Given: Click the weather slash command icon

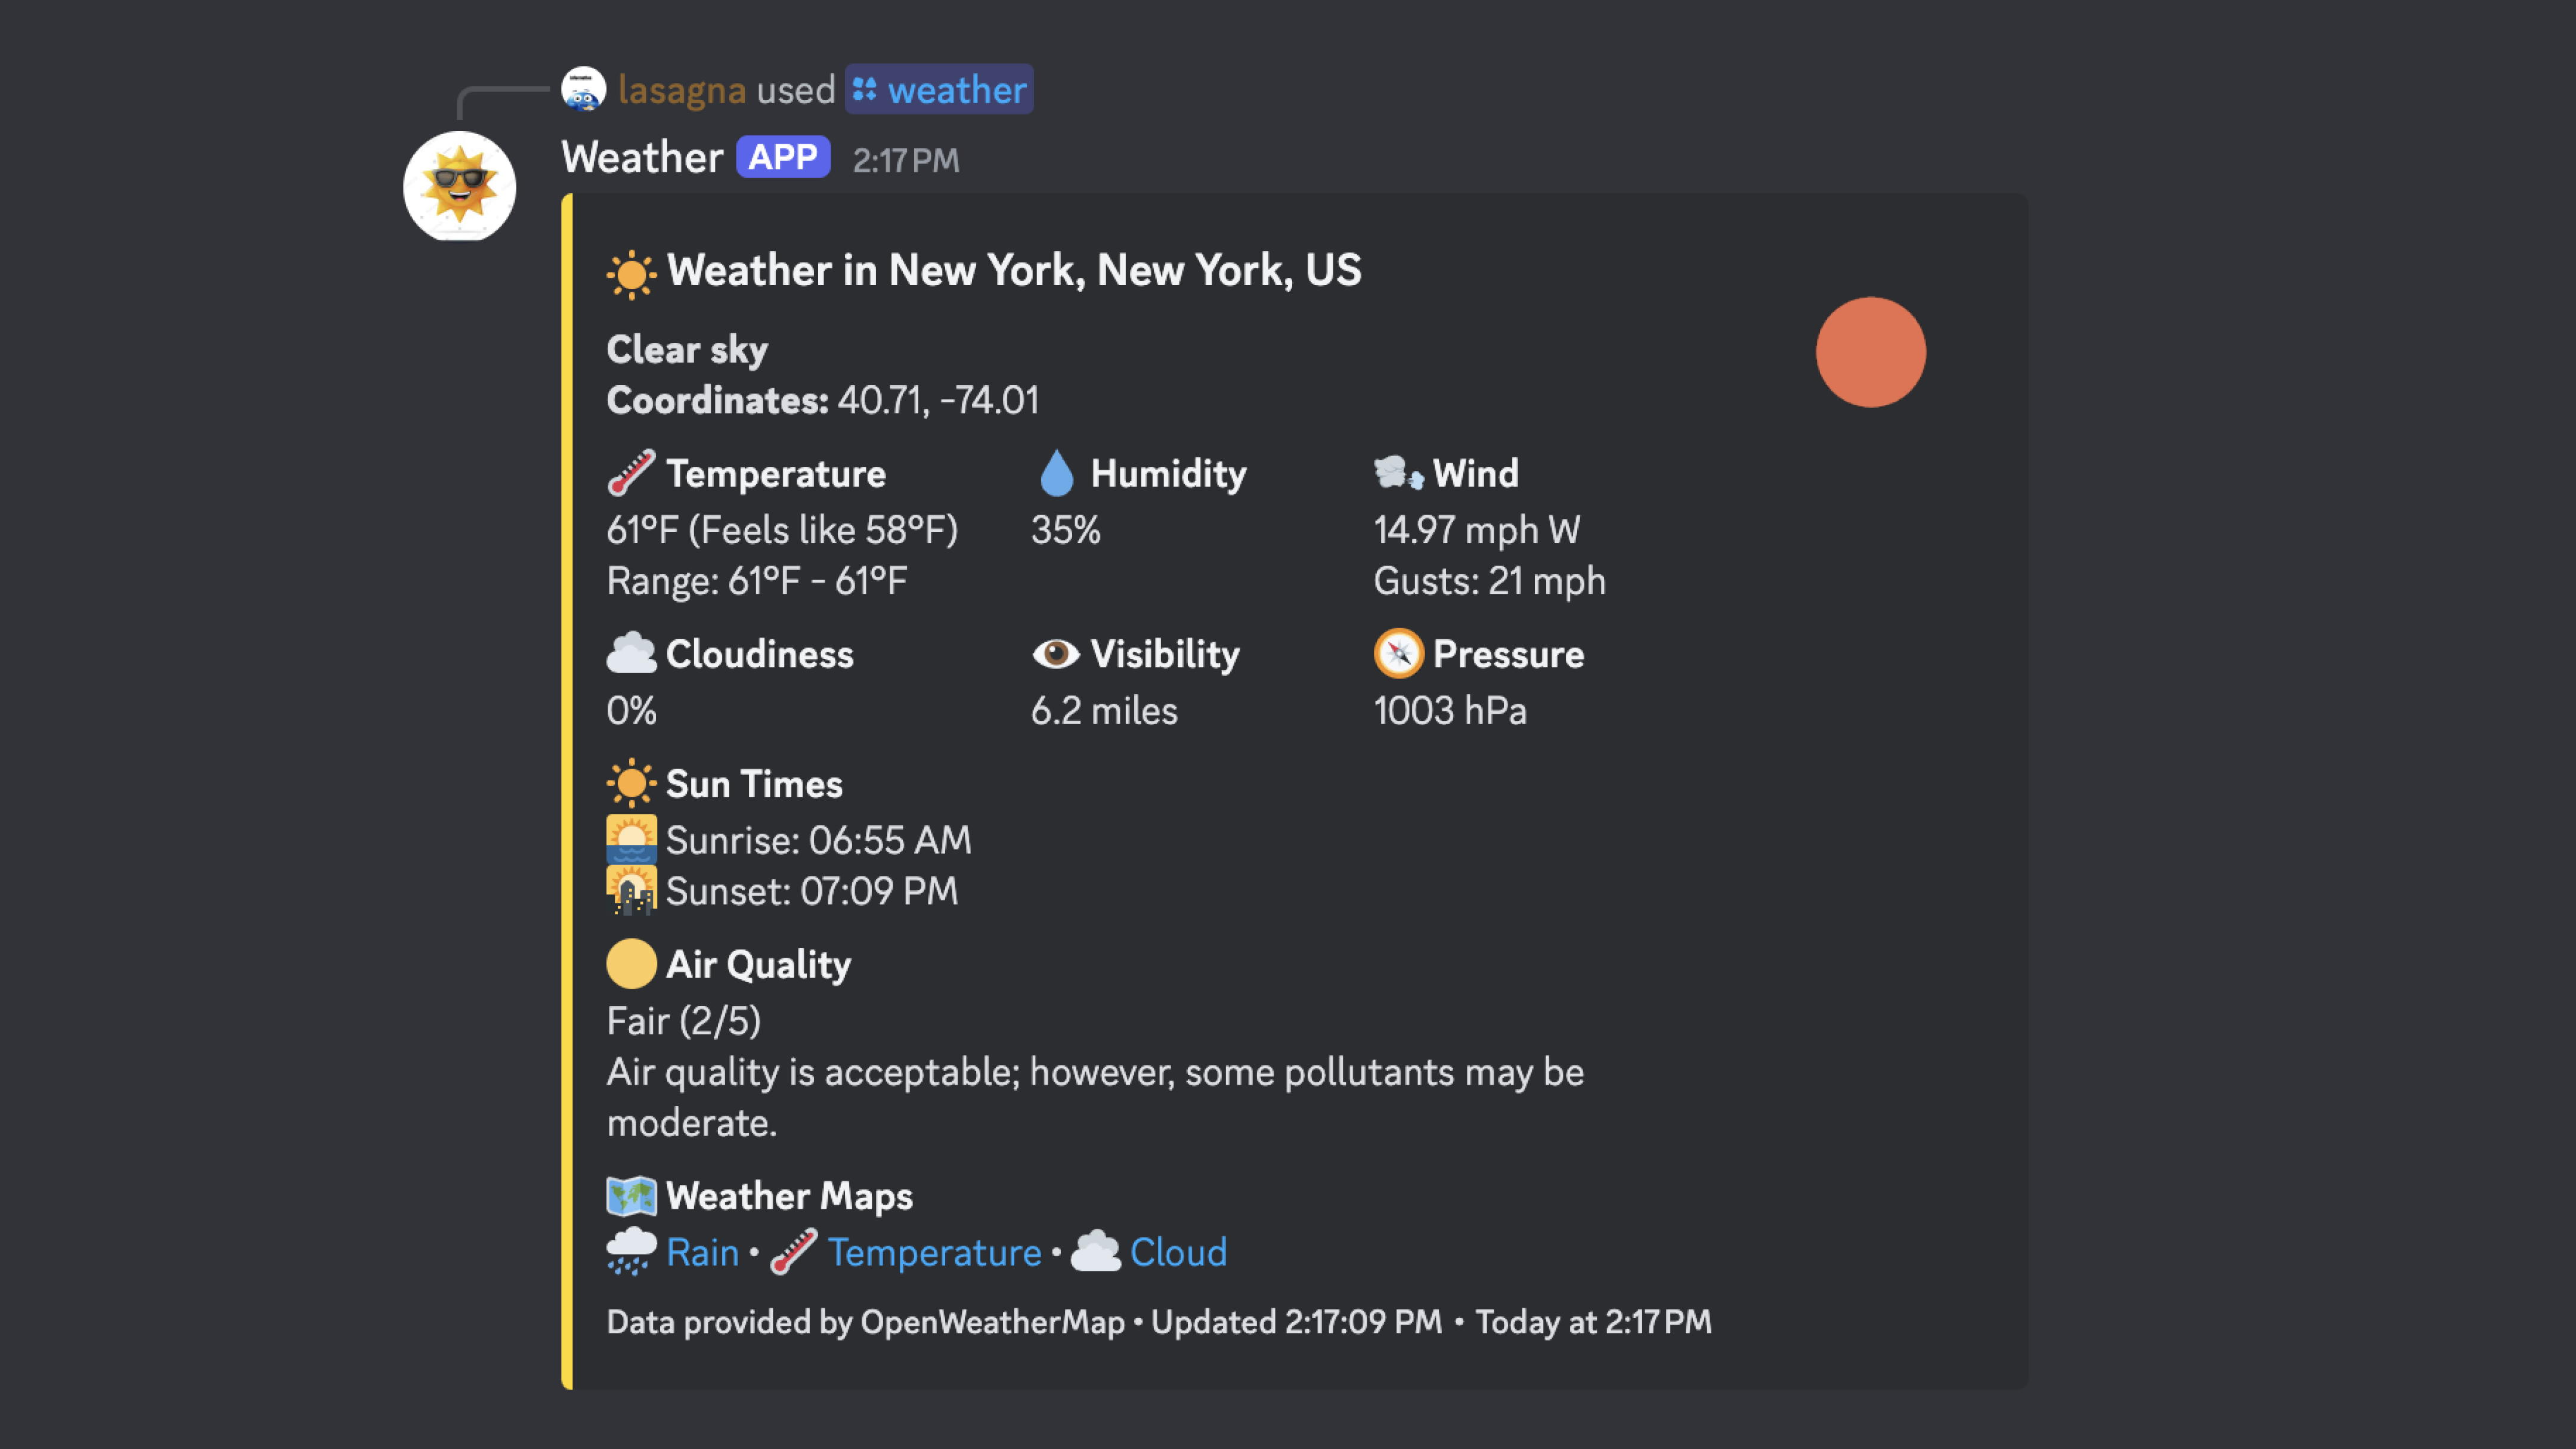Looking at the screenshot, I should tap(865, 90).
